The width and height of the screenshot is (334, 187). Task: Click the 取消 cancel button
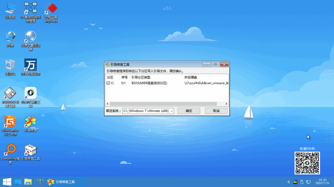pyautogui.click(x=216, y=111)
